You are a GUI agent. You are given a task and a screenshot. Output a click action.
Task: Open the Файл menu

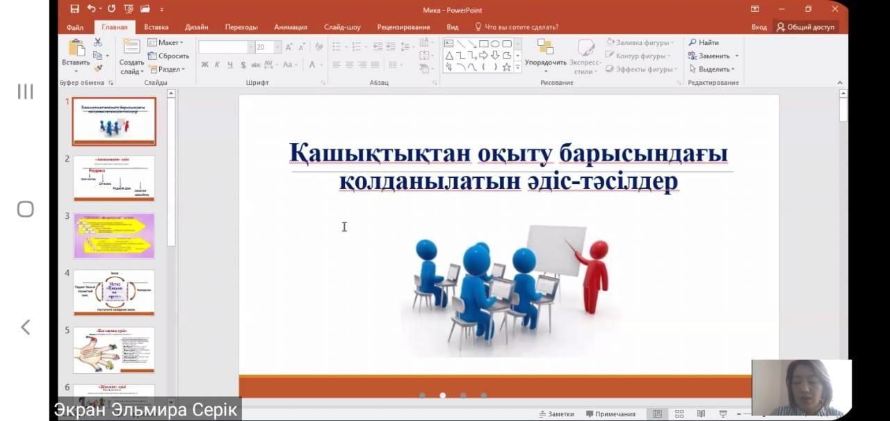[x=75, y=27]
